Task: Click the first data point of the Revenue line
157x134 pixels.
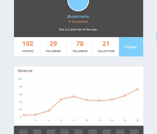Action: (x=24, y=115)
